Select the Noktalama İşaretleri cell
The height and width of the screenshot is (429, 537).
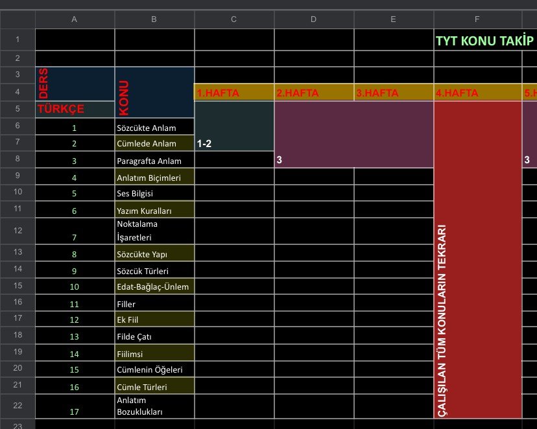[154, 231]
